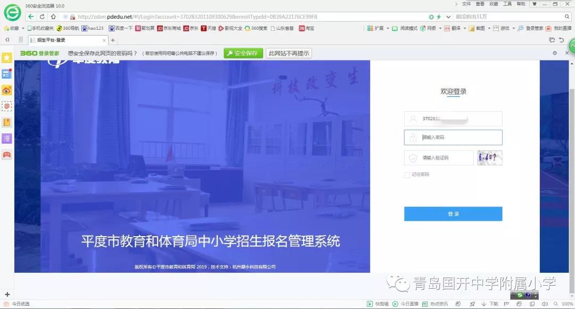
Task: Click the yellow star favorites sidebar icon
Action: coord(7,57)
